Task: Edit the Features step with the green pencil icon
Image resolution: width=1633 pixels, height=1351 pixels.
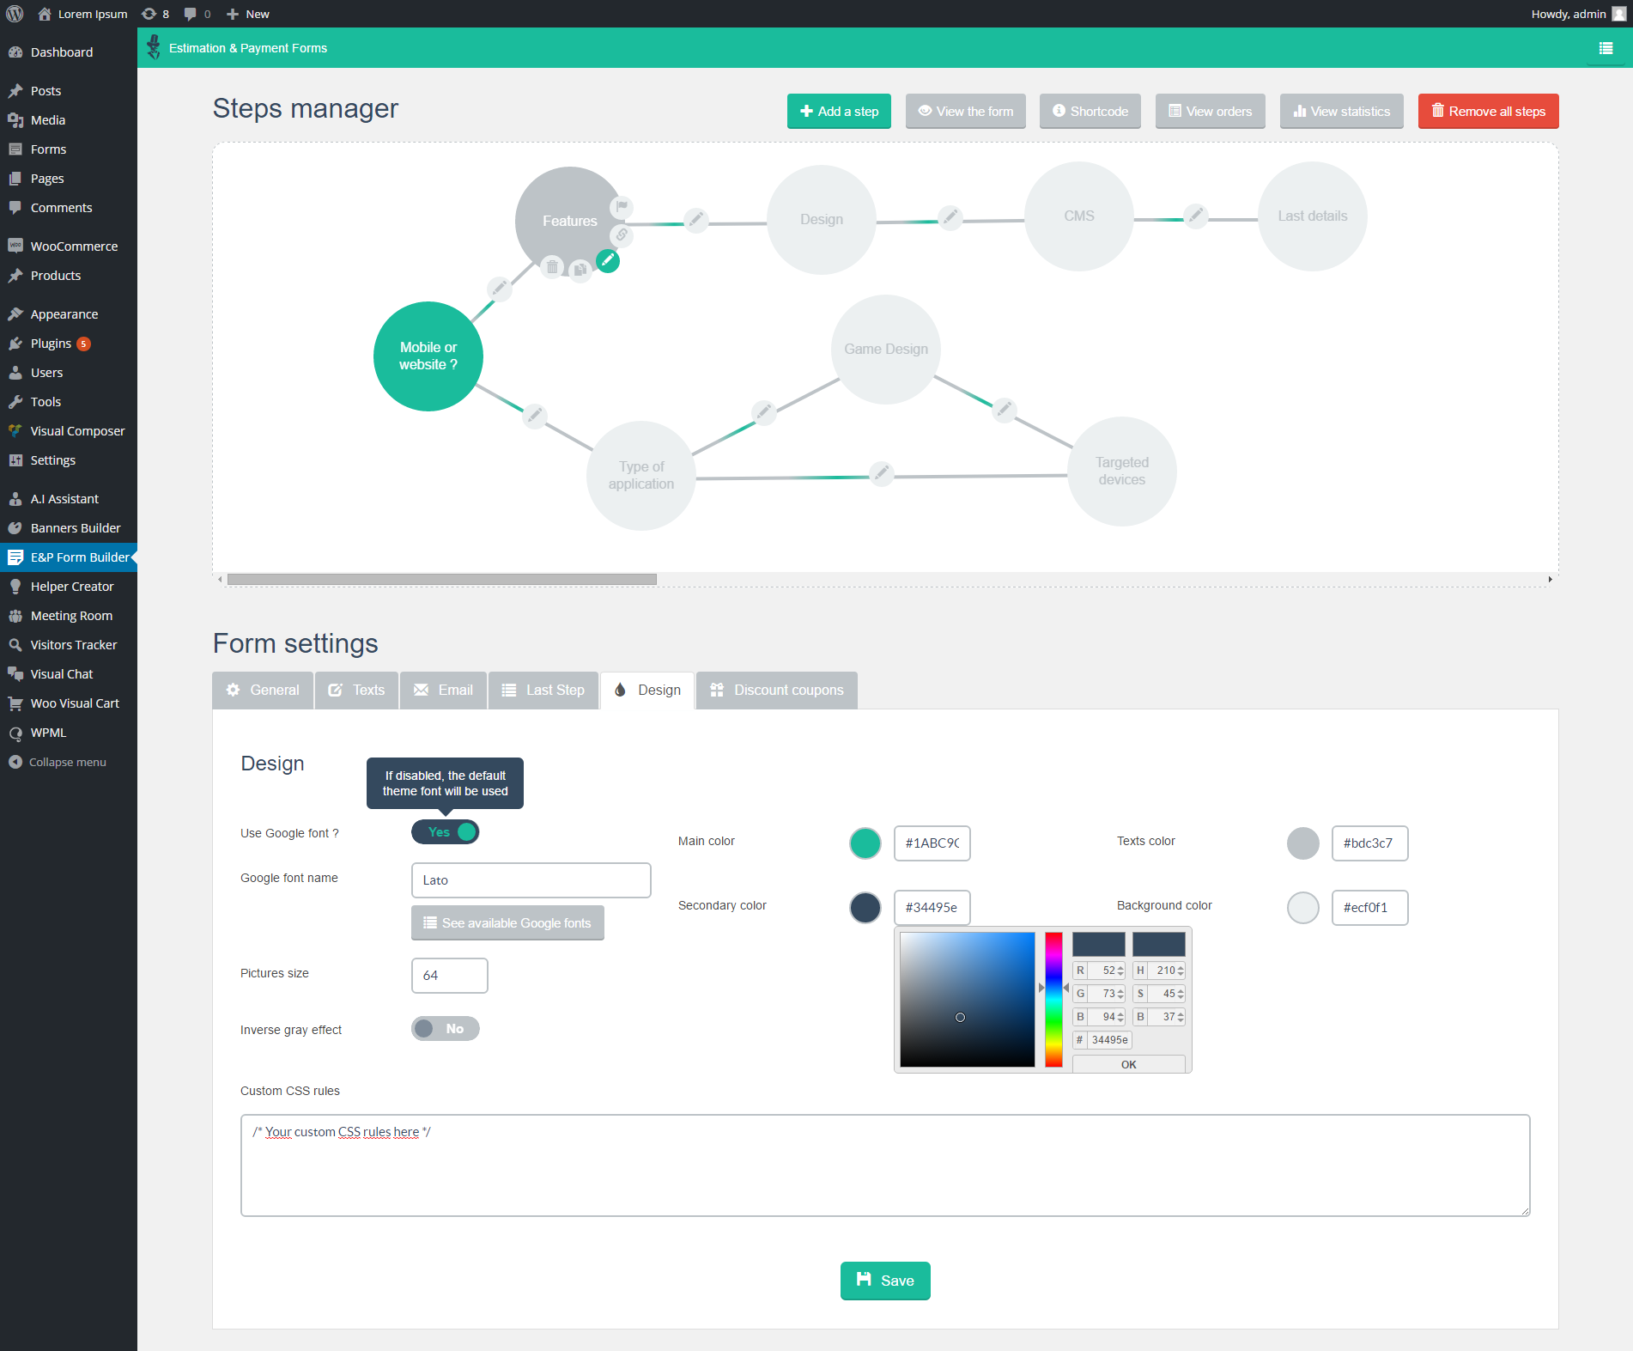Action: (x=608, y=260)
